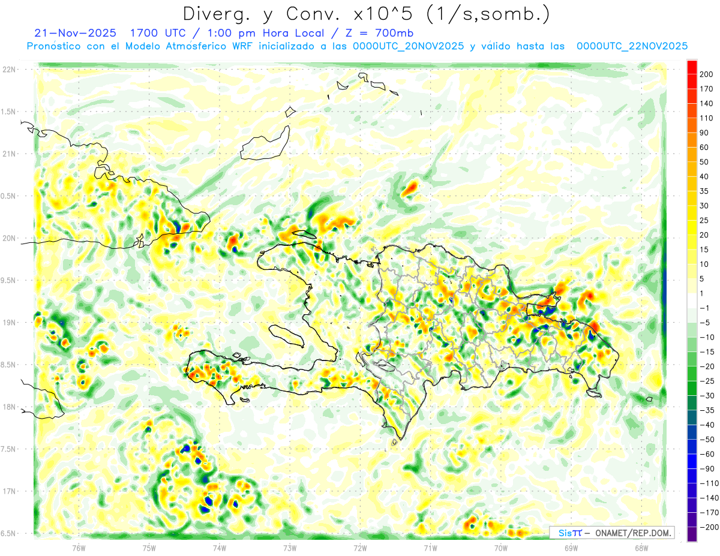
Task: Click the '73W' longitude axis label
Action: coord(290,548)
